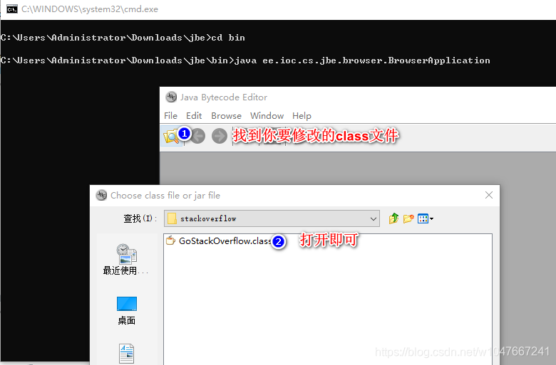Viewport: 556px width, 365px height.
Task: Click the Back arrow in Bytecode Editor toolbar
Action: point(199,136)
